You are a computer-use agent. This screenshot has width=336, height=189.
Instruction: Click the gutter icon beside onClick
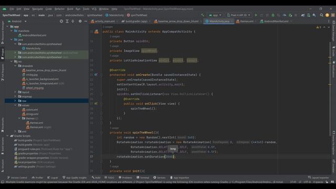tap(96, 103)
